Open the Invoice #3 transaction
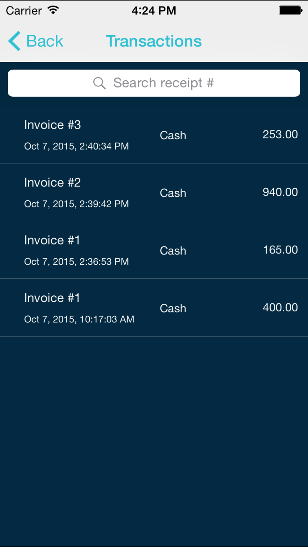The image size is (308, 547). [154, 134]
